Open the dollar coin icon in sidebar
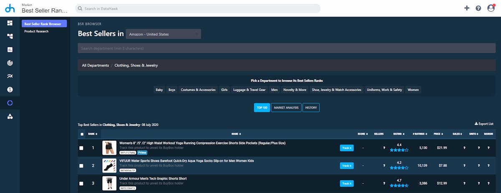 10,89
